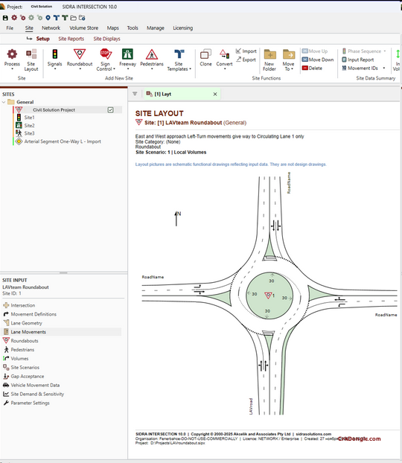Select Site2 freeway site in tree
Viewport: 402px width, 463px height.
pyautogui.click(x=29, y=126)
